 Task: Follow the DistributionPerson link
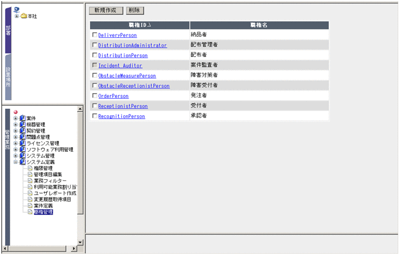point(123,56)
